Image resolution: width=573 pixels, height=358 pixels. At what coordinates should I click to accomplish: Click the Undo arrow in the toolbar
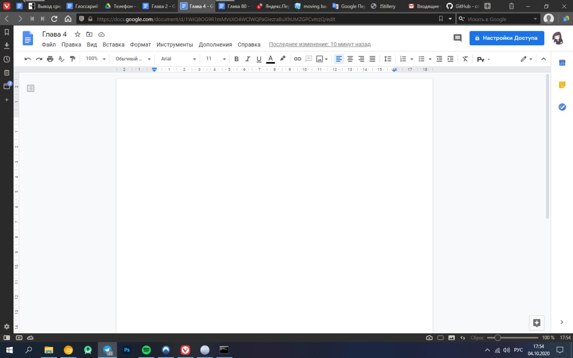(x=28, y=59)
